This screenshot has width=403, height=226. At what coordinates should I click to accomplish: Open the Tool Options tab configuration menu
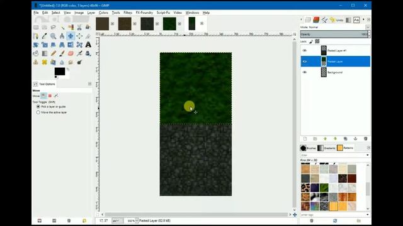coord(89,83)
